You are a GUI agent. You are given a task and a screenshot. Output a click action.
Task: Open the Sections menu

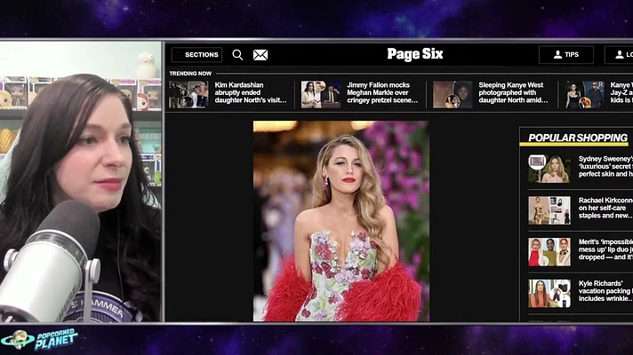click(x=196, y=55)
